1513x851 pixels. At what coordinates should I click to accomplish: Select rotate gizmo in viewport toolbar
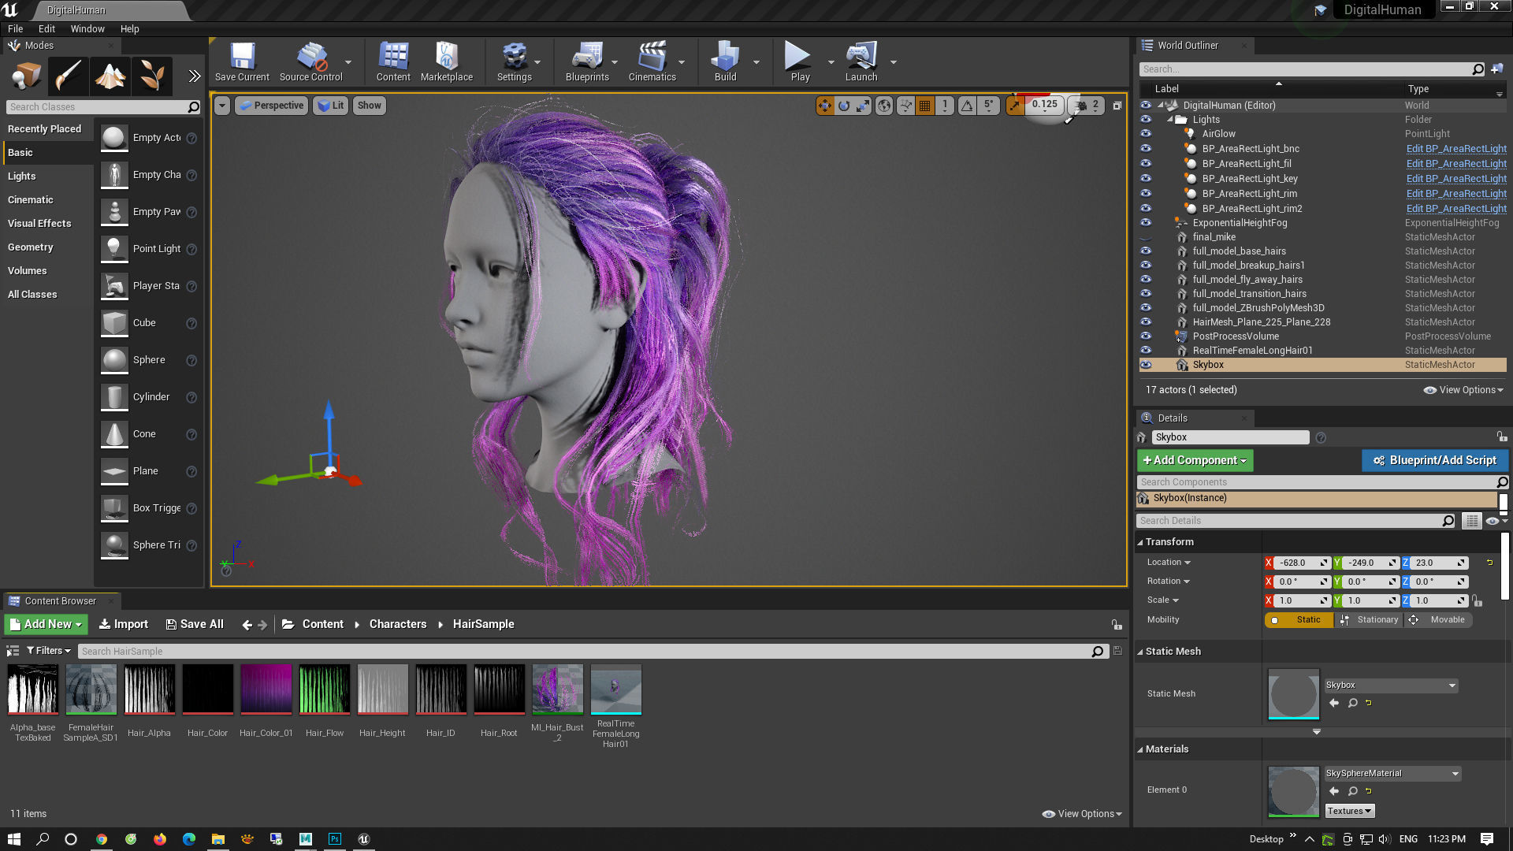click(x=844, y=106)
